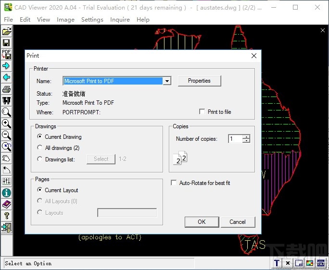329x270 pixels.
Task: Click the collate pages icon under Copies
Action: pyautogui.click(x=180, y=158)
